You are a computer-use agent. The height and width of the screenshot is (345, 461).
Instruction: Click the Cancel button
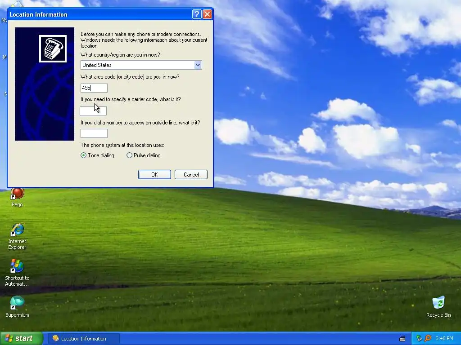(191, 175)
